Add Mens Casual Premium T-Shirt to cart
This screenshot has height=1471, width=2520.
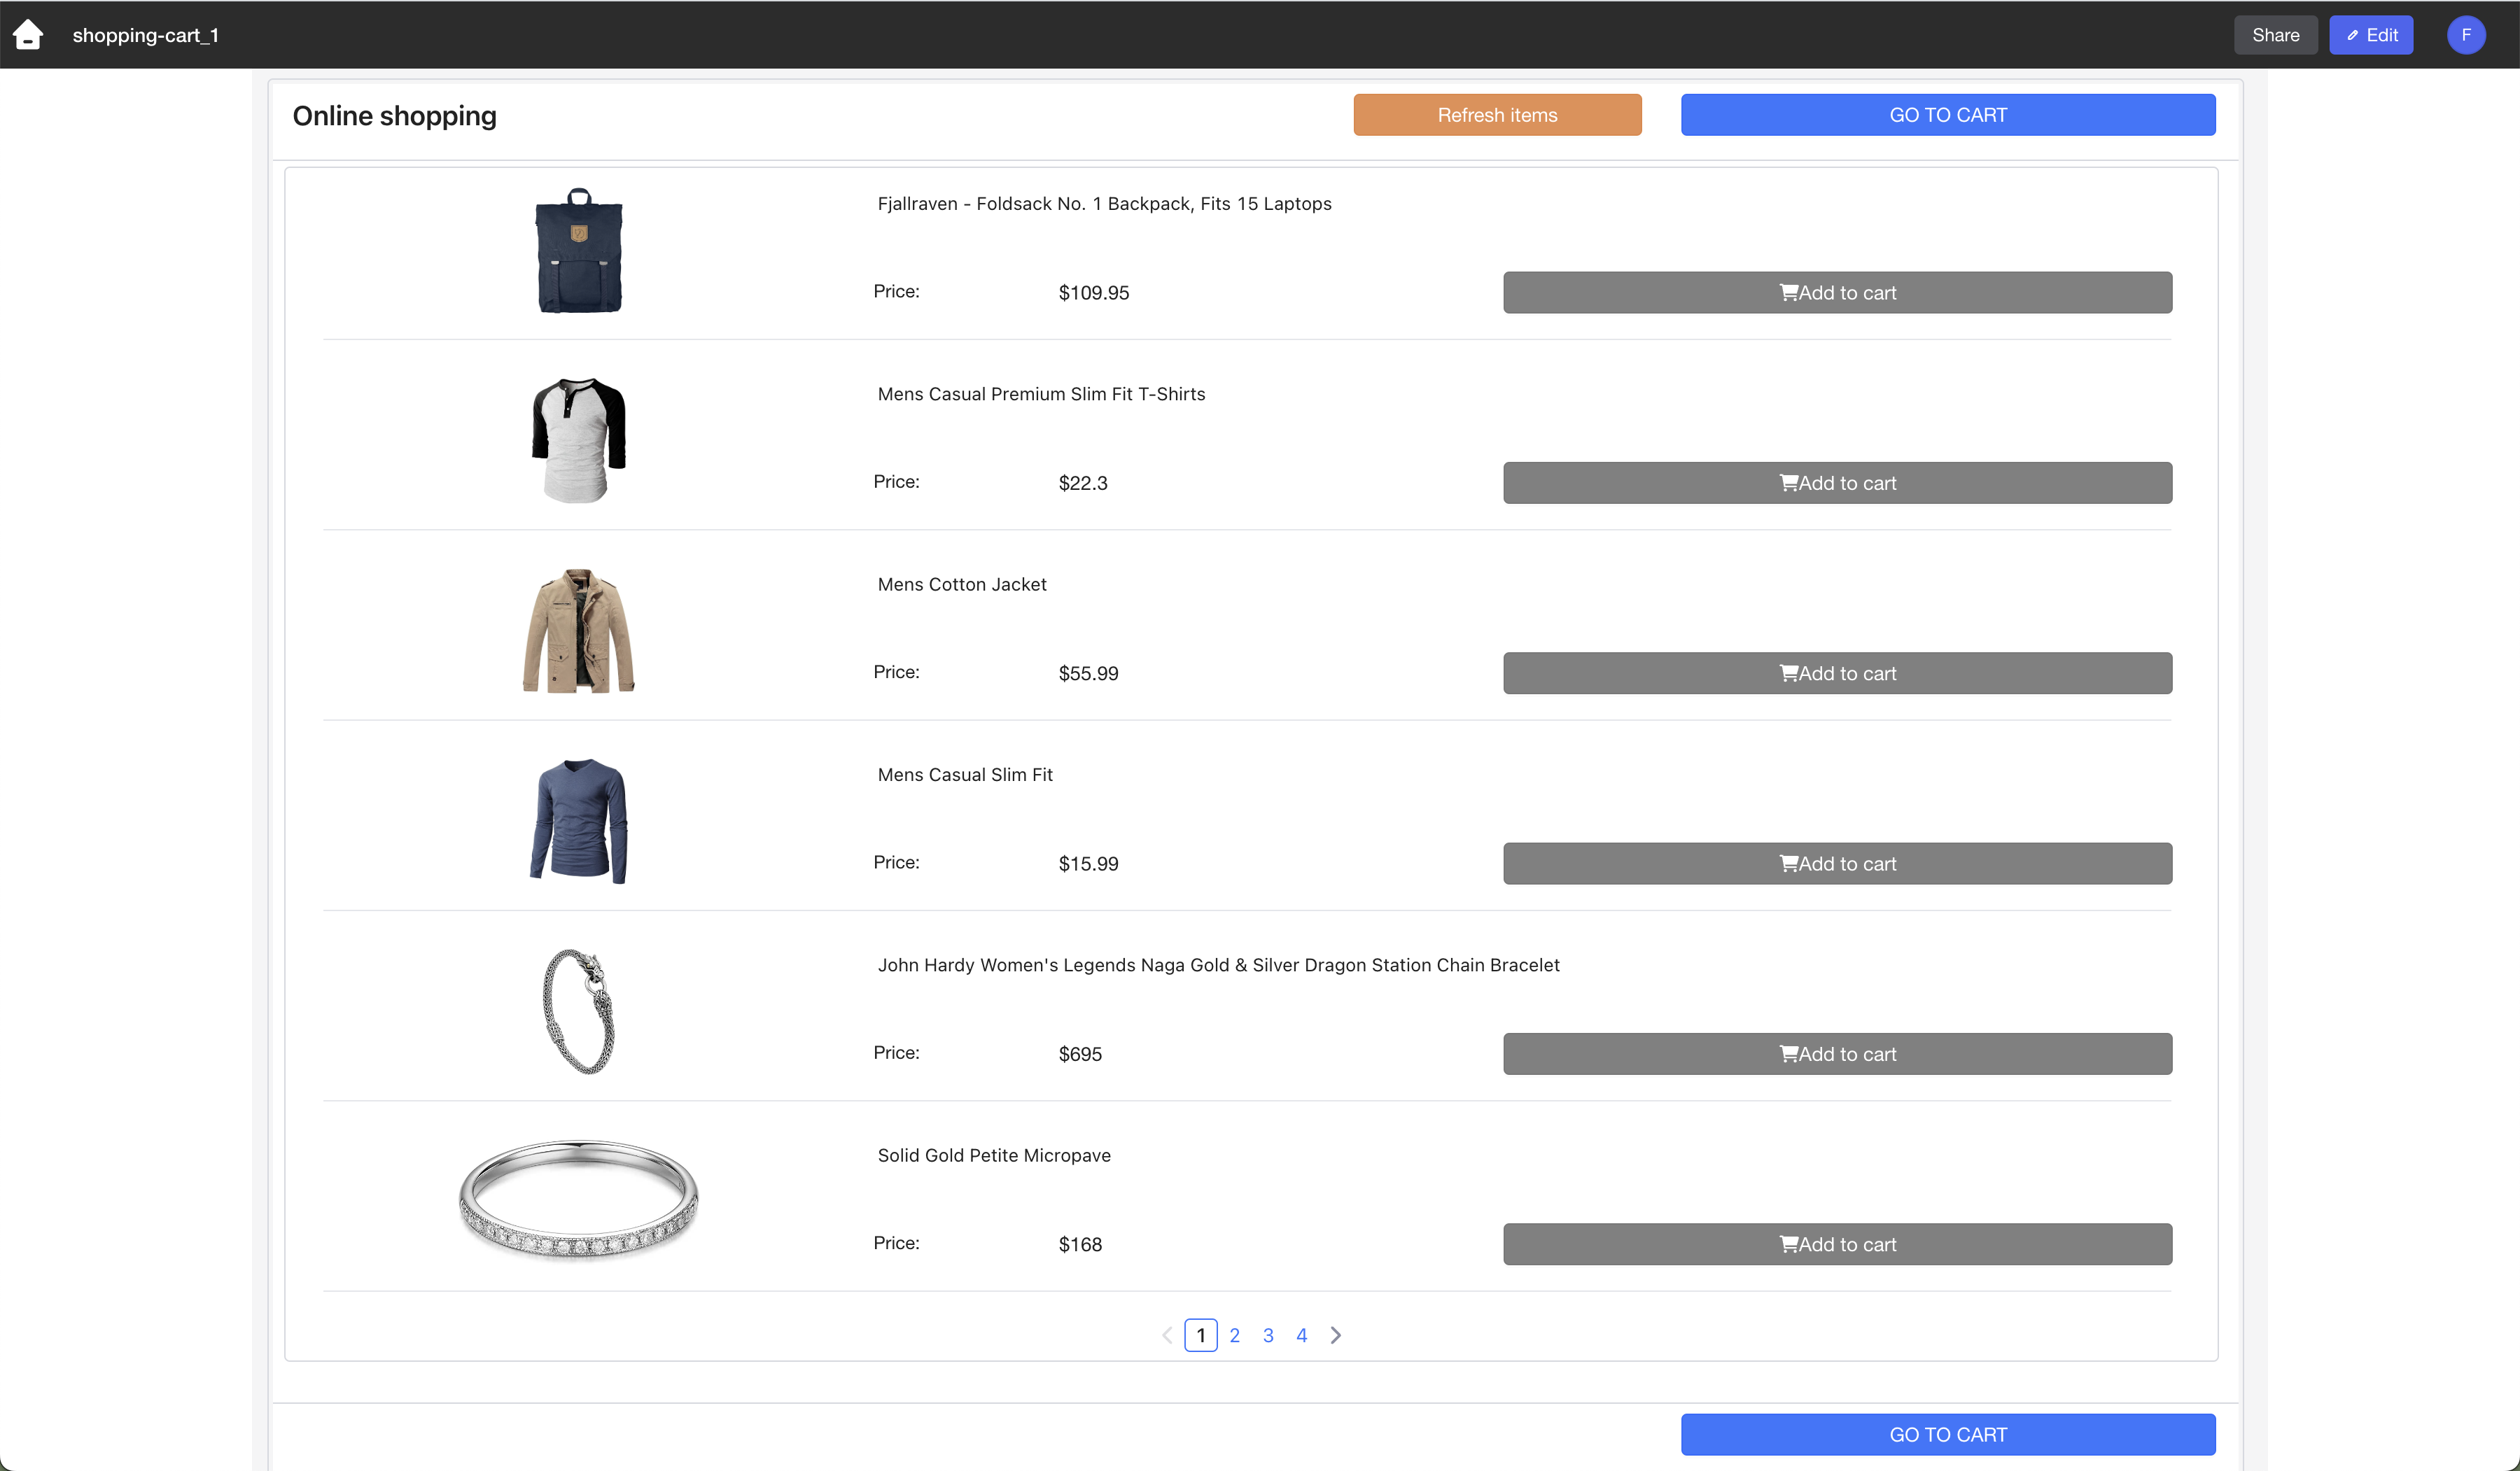pyautogui.click(x=1837, y=483)
